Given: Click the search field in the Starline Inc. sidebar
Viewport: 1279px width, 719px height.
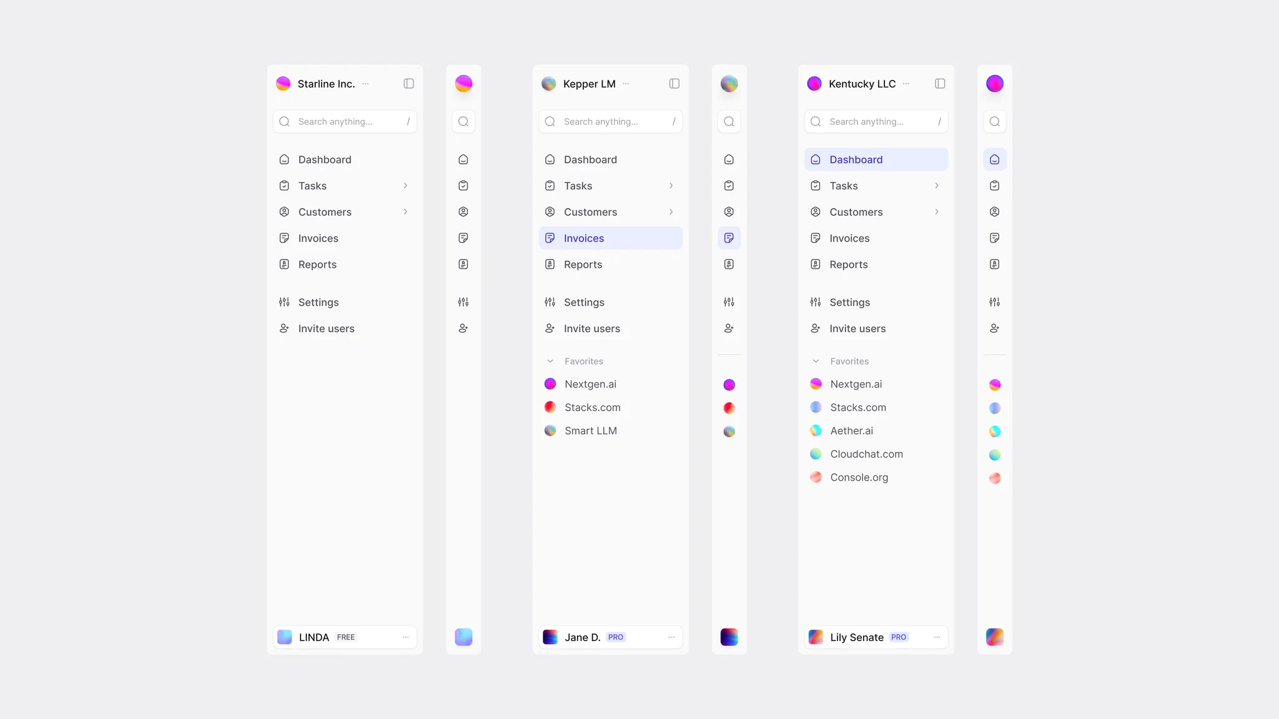Looking at the screenshot, I should coord(345,122).
